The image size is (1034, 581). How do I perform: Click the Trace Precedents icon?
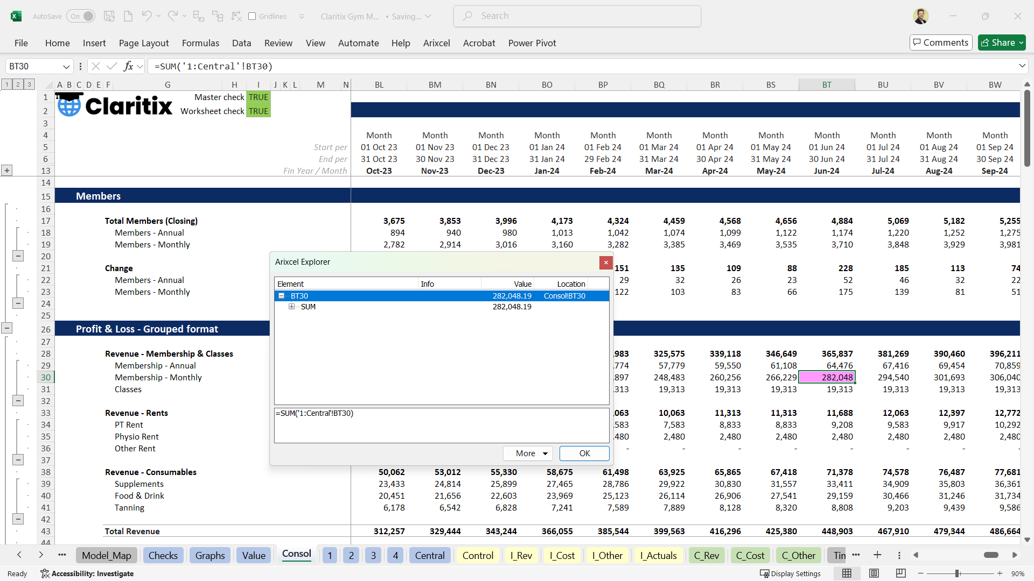tap(198, 16)
